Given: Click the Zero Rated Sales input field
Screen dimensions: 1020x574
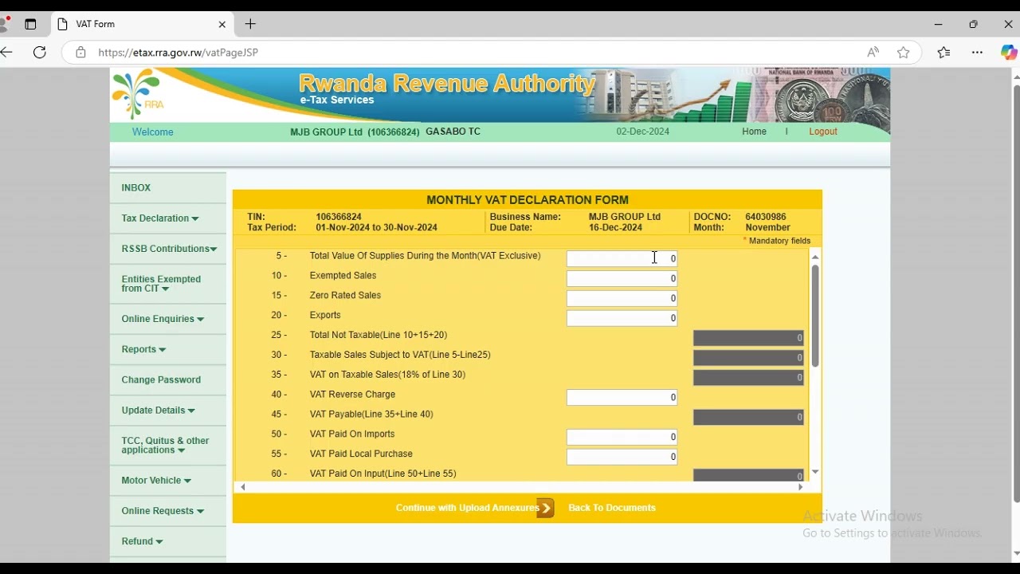Looking at the screenshot, I should [622, 299].
